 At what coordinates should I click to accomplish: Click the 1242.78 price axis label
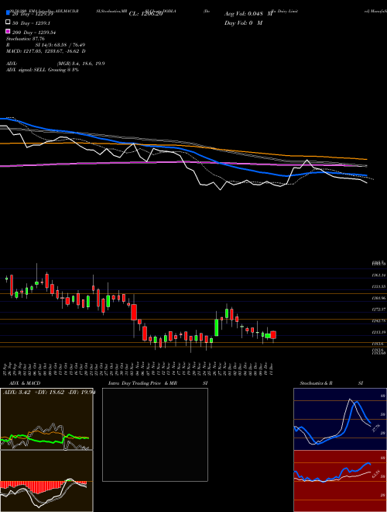378,321
